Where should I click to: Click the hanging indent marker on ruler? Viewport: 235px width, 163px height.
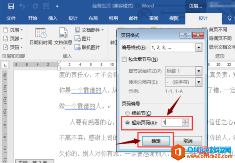click(x=59, y=67)
